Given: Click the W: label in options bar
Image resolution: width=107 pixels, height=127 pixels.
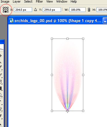Looking at the screenshot, I should (67, 10).
